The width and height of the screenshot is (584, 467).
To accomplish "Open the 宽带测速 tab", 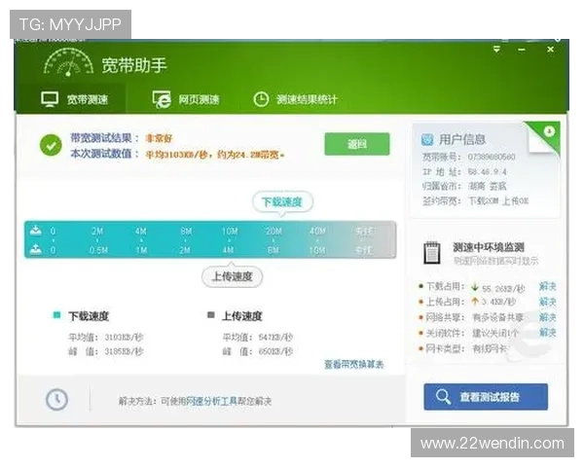I will [74, 99].
